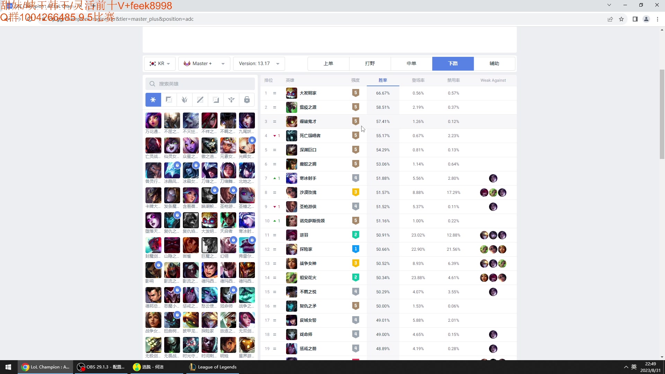This screenshot has height=374, width=665.
Task: Filter champion grid by bottom lane icon
Action: pyautogui.click(x=216, y=100)
